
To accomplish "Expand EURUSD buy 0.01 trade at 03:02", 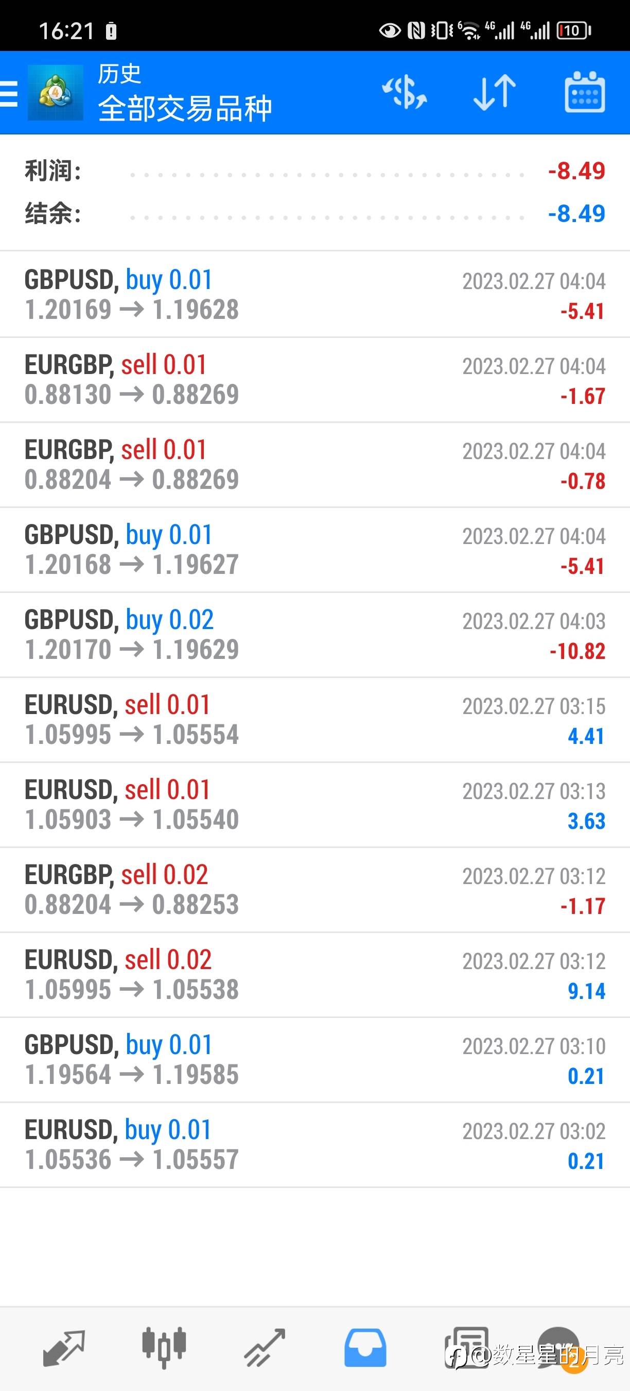I will coord(315,1145).
